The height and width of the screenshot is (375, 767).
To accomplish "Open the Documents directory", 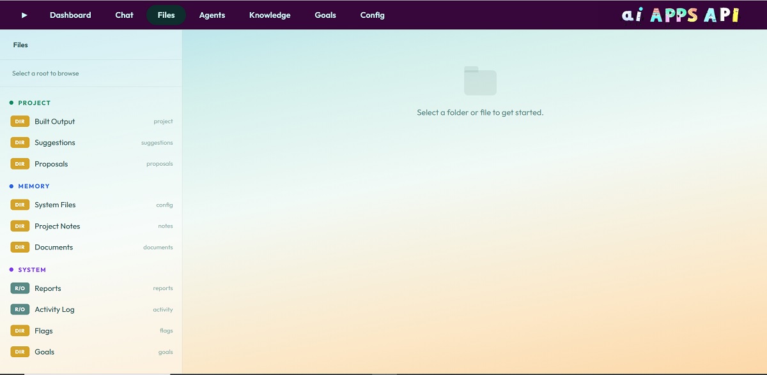I will 91,247.
